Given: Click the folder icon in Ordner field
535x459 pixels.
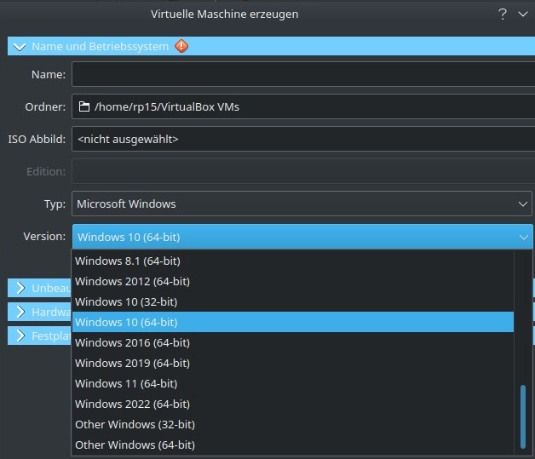Looking at the screenshot, I should pos(84,106).
